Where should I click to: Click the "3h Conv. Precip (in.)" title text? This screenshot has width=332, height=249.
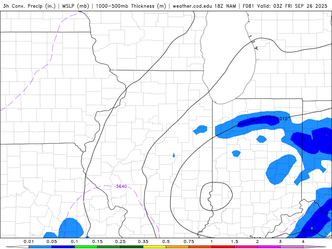pos(29,6)
